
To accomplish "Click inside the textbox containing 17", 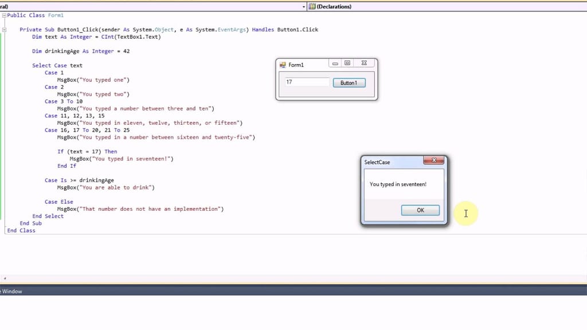I will (306, 81).
